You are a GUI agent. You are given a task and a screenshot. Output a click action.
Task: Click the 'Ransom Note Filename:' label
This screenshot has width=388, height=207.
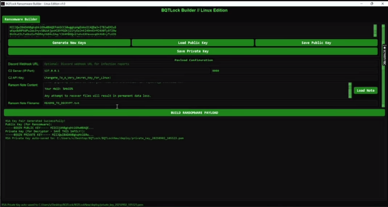pos(24,103)
